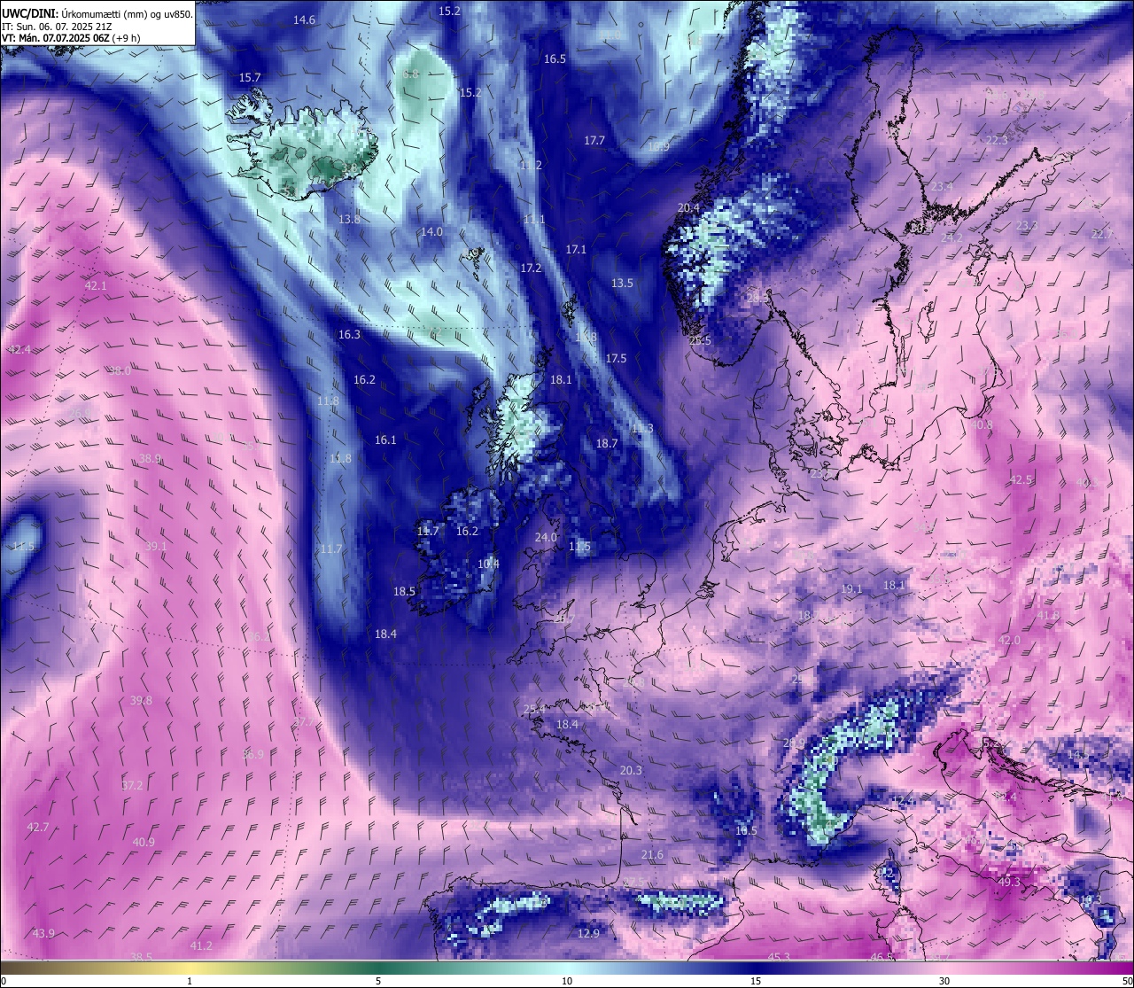Click the 19.1 value over Germany

click(x=851, y=588)
